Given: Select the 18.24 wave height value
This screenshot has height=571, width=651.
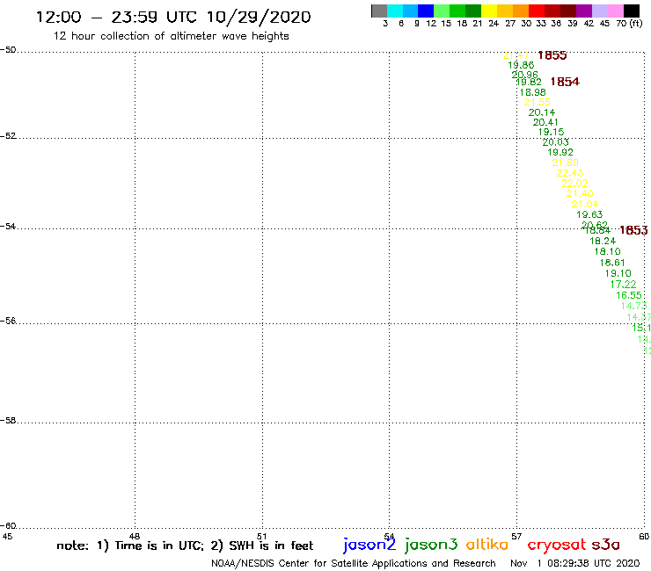Looking at the screenshot, I should point(603,241).
